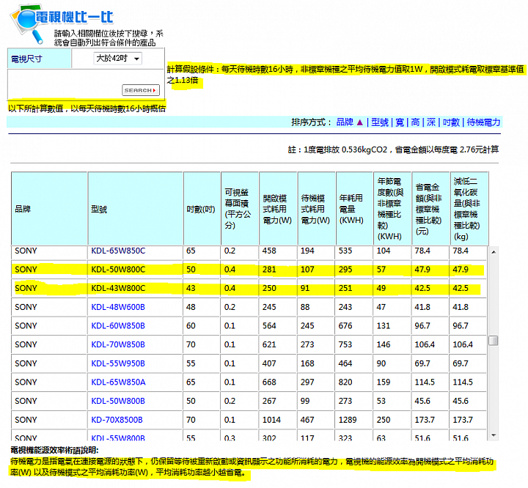The width and height of the screenshot is (528, 488).
Task: Click the 電視尺寸 label cell
Action: click(39, 59)
